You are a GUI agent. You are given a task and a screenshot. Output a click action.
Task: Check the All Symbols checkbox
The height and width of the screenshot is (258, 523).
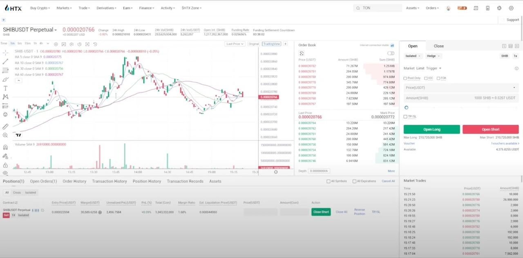(329, 181)
